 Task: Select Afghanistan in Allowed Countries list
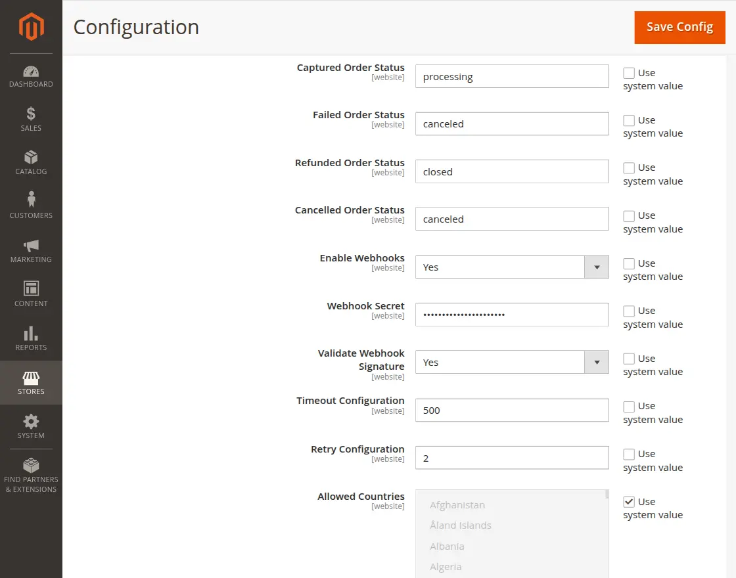457,505
